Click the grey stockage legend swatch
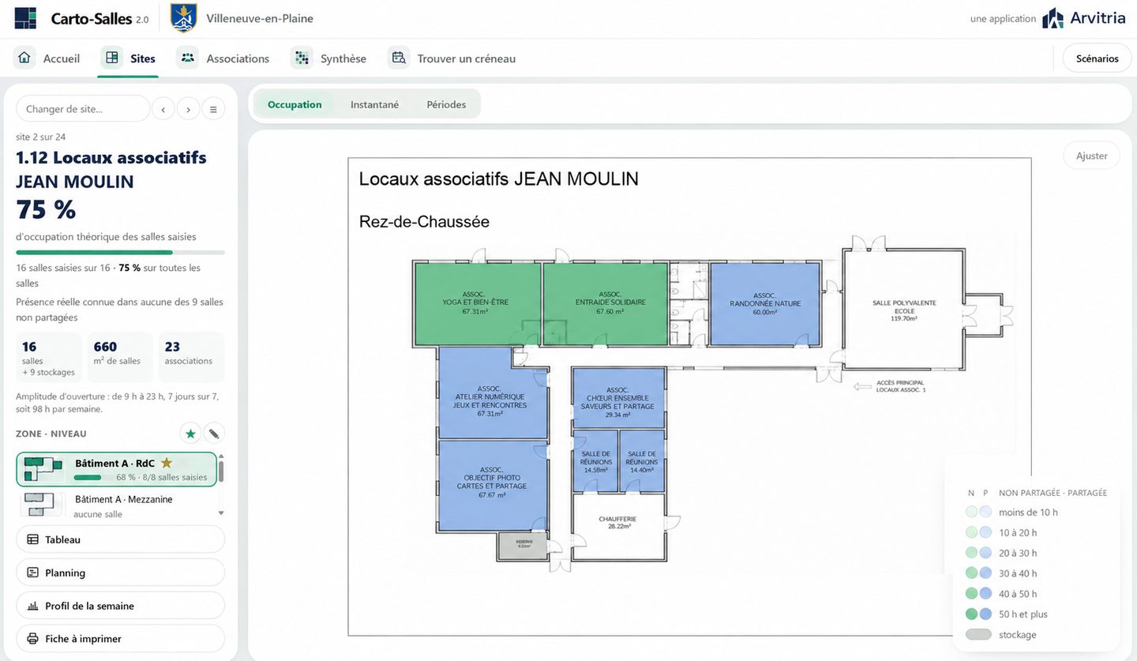Image resolution: width=1137 pixels, height=661 pixels. point(978,634)
